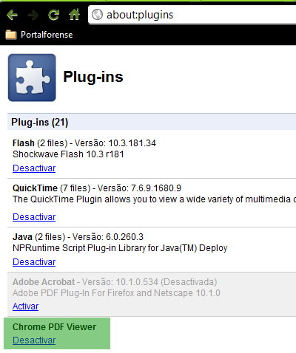296x353 pixels.
Task: Click the Chrome PDF Viewer title
Action: coord(54,327)
